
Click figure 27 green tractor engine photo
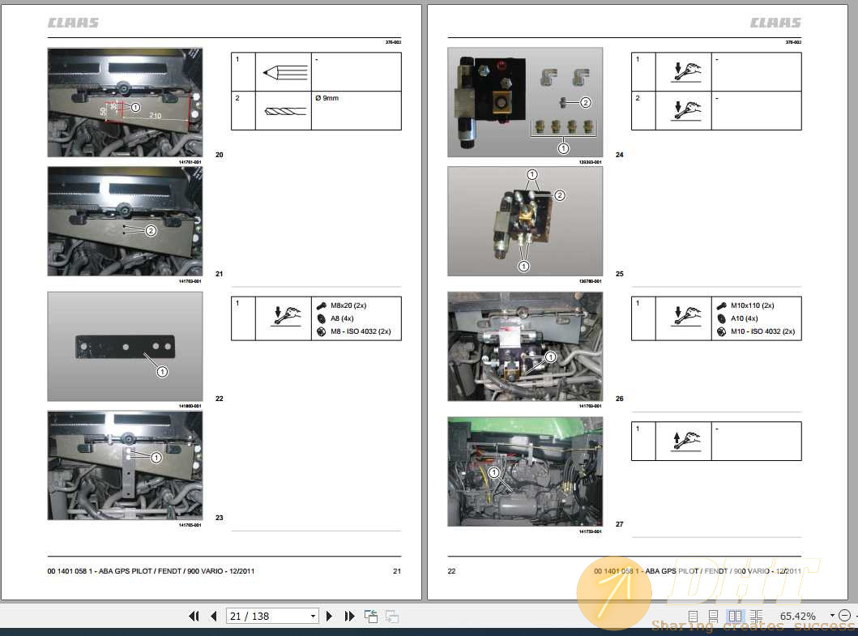click(x=525, y=472)
